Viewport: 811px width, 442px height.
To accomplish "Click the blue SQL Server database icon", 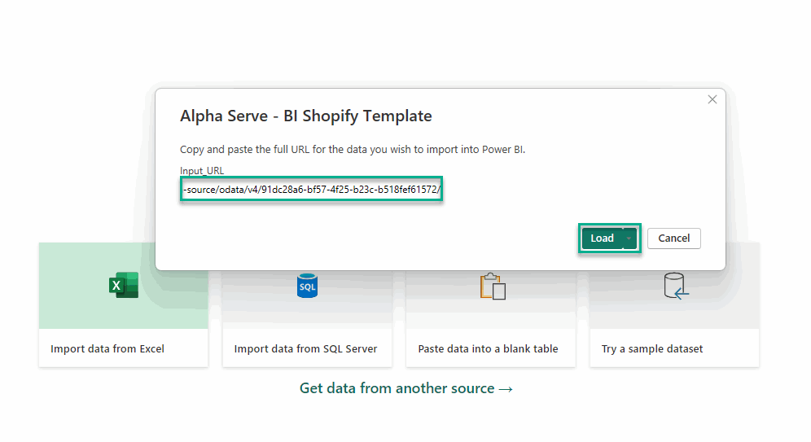I will point(307,286).
